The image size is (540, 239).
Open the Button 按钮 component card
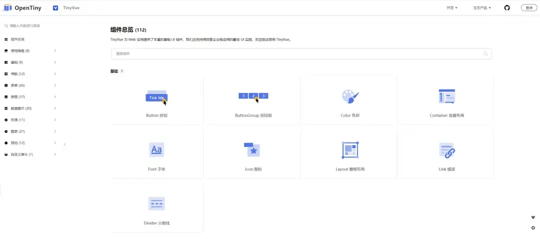point(156,100)
